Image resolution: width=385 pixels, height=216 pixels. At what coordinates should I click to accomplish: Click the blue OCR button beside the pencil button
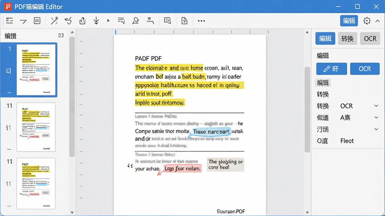pyautogui.click(x=365, y=69)
